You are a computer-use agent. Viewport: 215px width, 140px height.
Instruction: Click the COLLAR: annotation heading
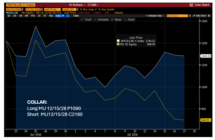[x=37, y=102]
